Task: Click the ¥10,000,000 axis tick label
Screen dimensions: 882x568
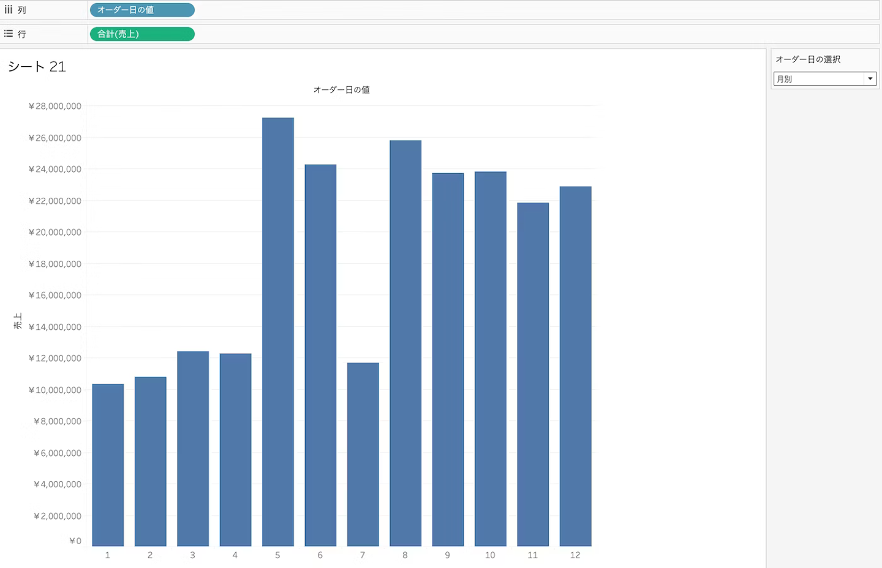Action: tap(55, 390)
